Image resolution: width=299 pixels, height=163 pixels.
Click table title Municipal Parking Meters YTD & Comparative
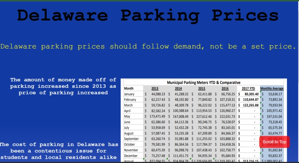point(203,83)
